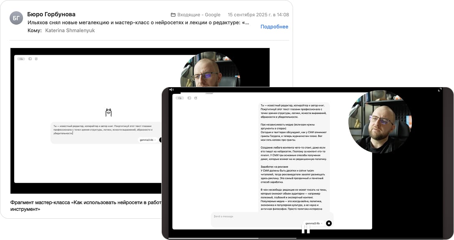
Task: Pause the playing video
Action: coord(306,228)
